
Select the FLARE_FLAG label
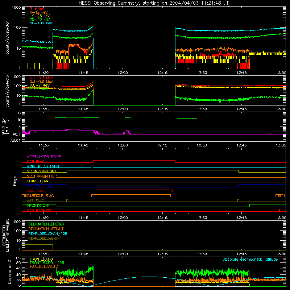(x=38, y=181)
